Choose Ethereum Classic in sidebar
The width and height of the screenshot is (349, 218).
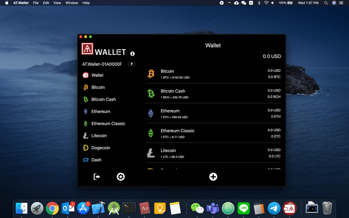(x=108, y=123)
